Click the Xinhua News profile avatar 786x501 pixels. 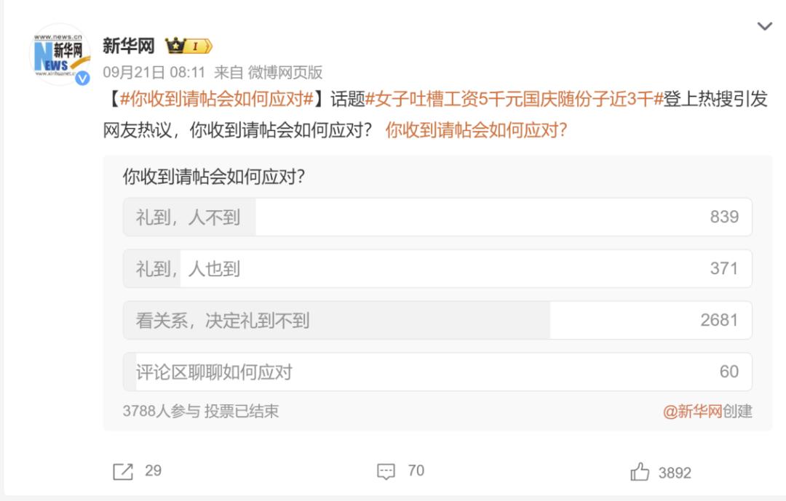tap(60, 55)
